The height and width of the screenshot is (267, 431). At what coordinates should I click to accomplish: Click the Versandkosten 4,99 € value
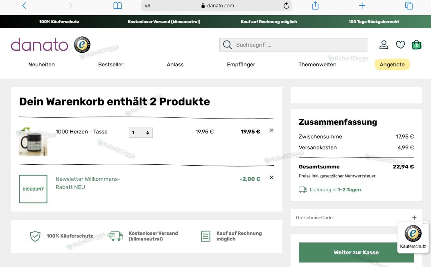(406, 148)
